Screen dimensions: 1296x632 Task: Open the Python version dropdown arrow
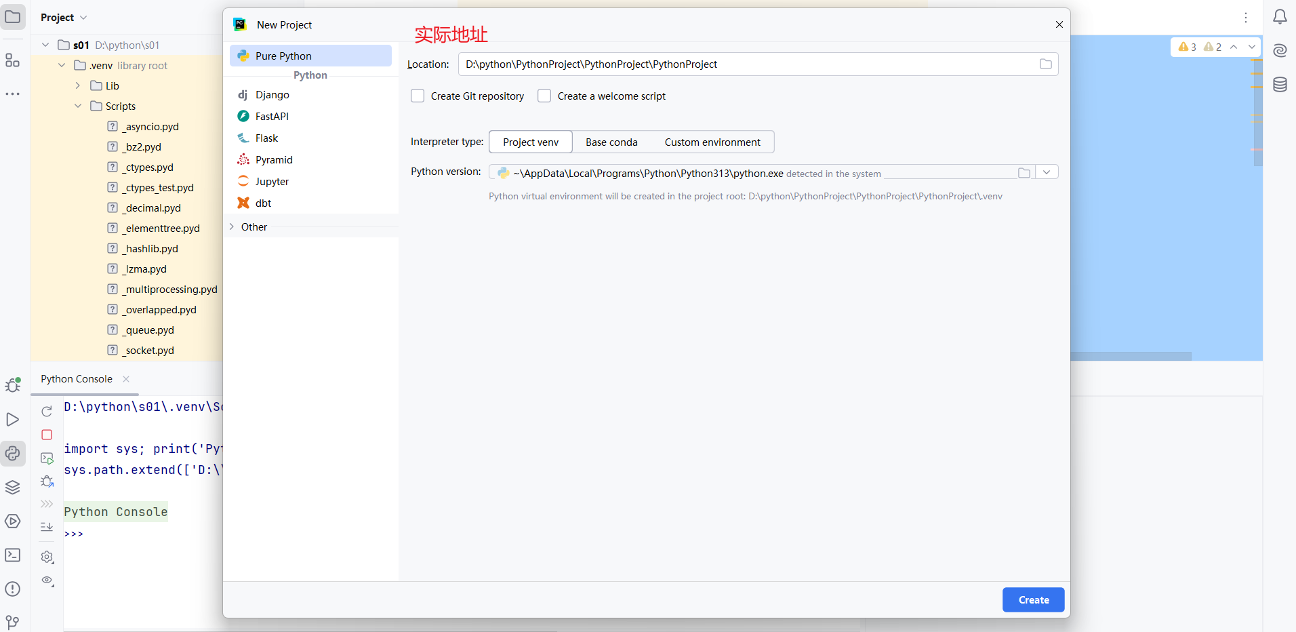point(1047,172)
